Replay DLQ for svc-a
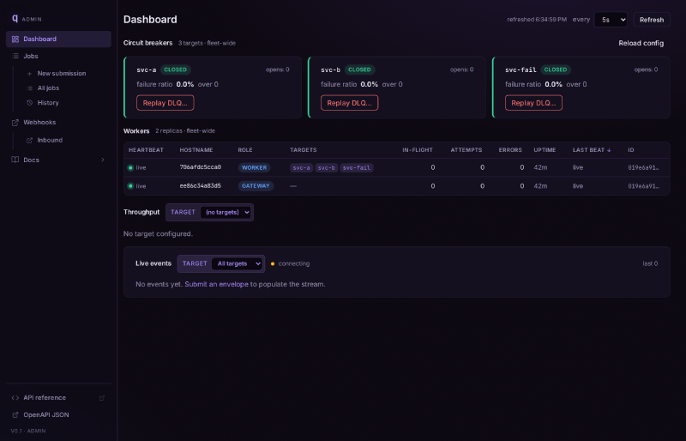This screenshot has width=686, height=441. tap(165, 103)
